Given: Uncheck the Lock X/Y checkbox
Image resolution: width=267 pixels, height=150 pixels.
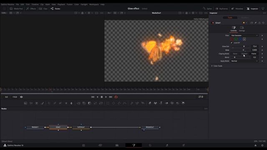Looking at the screenshot, I should coord(232,42).
